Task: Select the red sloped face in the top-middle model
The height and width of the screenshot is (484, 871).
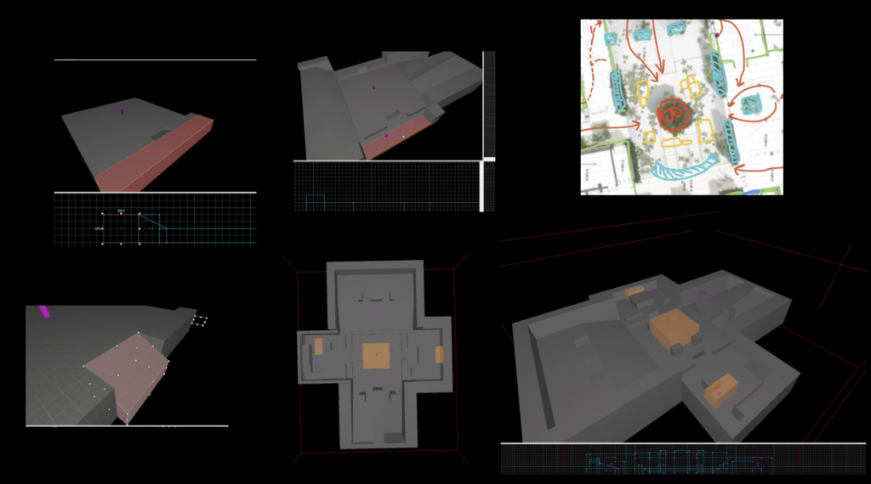Action: pyautogui.click(x=397, y=138)
